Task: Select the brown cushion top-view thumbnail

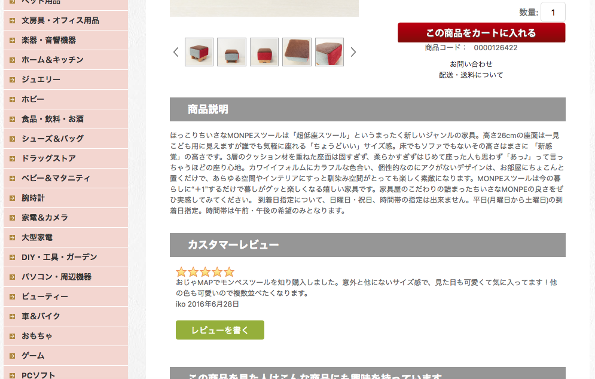Action: pyautogui.click(x=297, y=52)
